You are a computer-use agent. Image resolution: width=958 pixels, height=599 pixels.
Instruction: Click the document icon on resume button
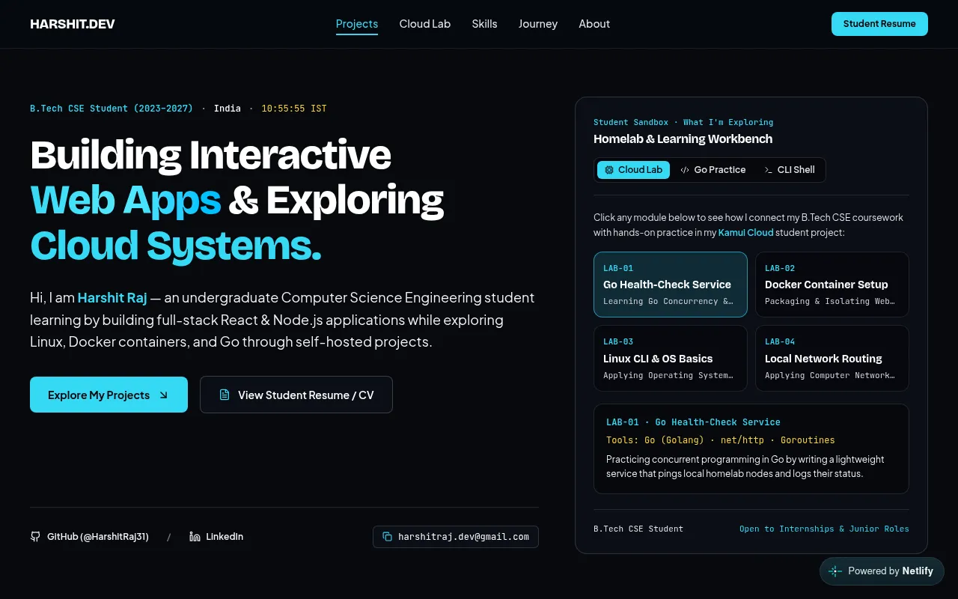click(x=225, y=395)
